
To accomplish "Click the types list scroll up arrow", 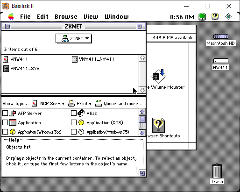I will click(142, 112).
